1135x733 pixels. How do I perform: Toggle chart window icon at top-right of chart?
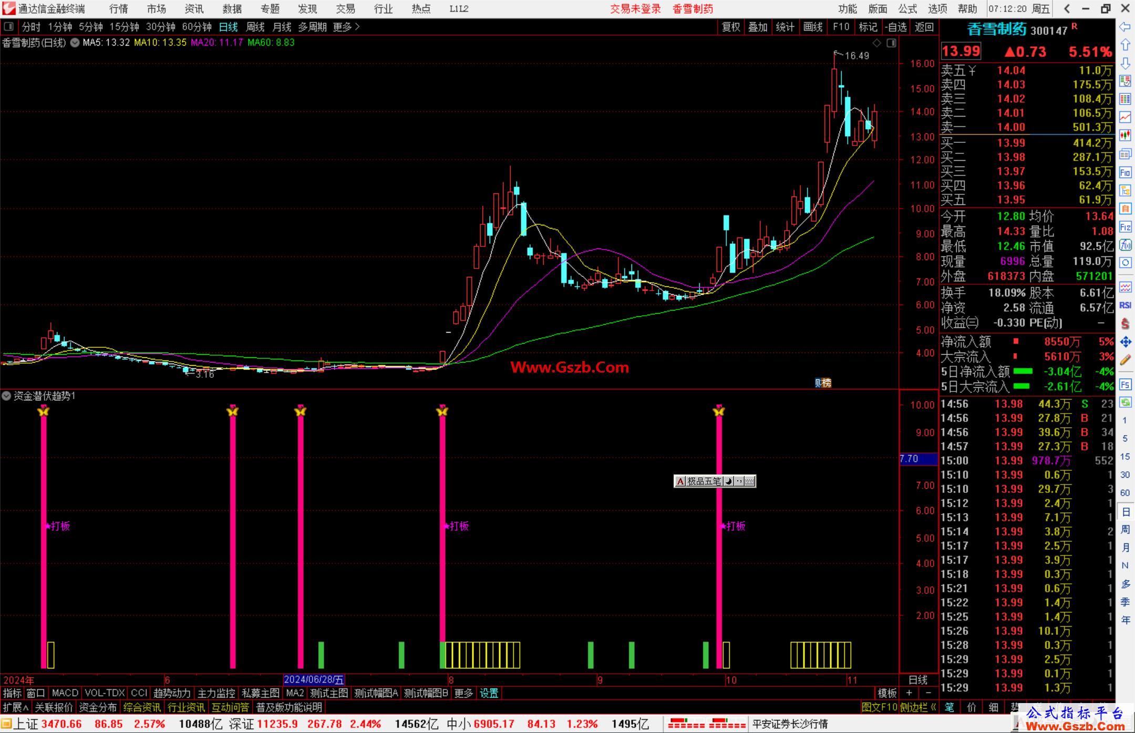pyautogui.click(x=891, y=43)
